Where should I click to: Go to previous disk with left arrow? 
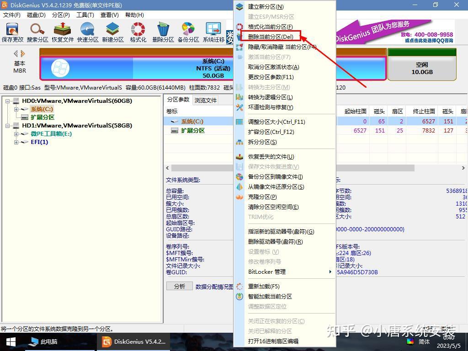(x=16, y=54)
